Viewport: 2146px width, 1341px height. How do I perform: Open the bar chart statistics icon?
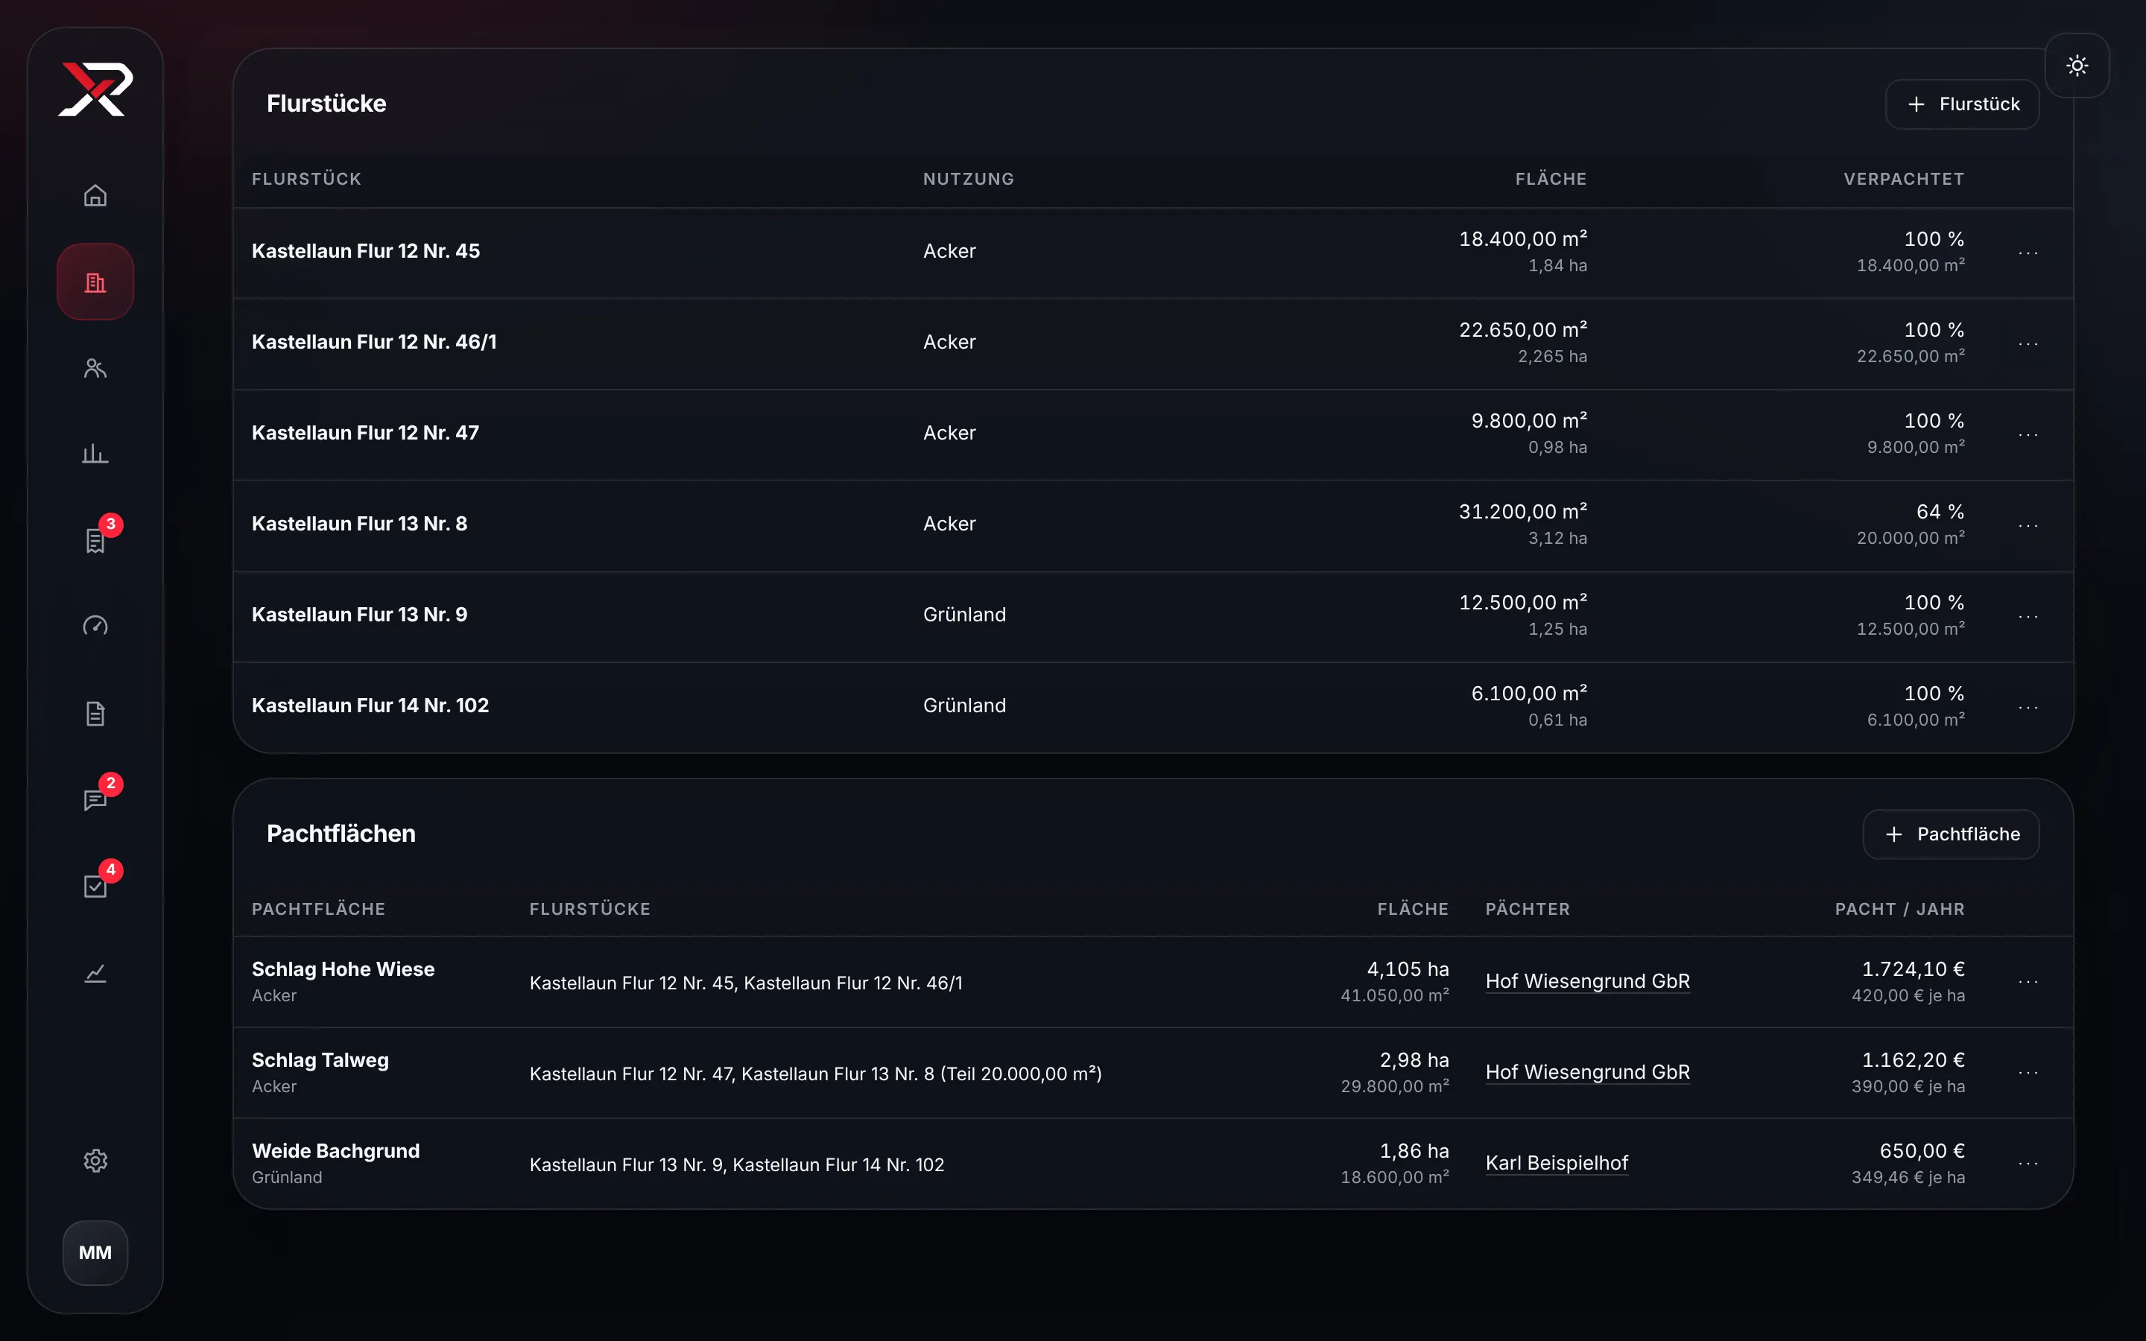[x=95, y=454]
